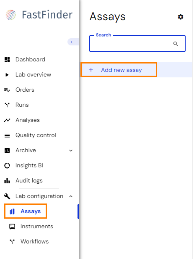
Task: Collapse the Lab configuration section chevron
Action: point(71,196)
